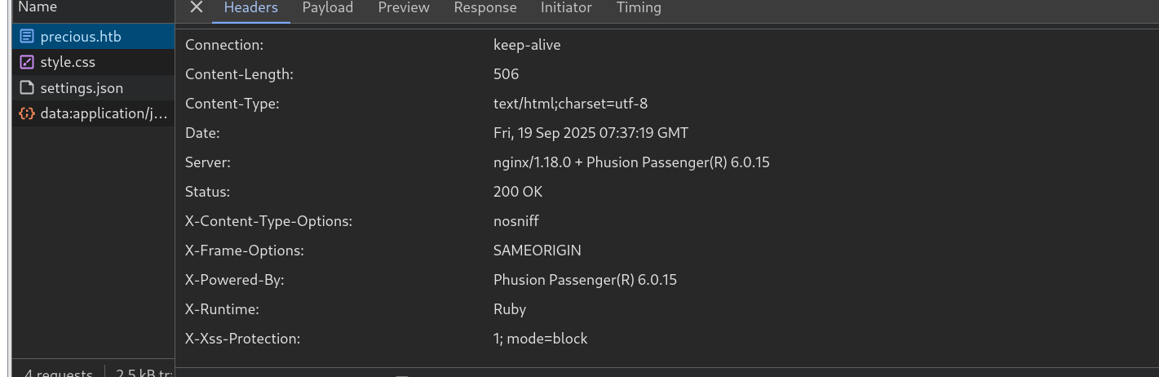Show the Initiator tab

566,7
